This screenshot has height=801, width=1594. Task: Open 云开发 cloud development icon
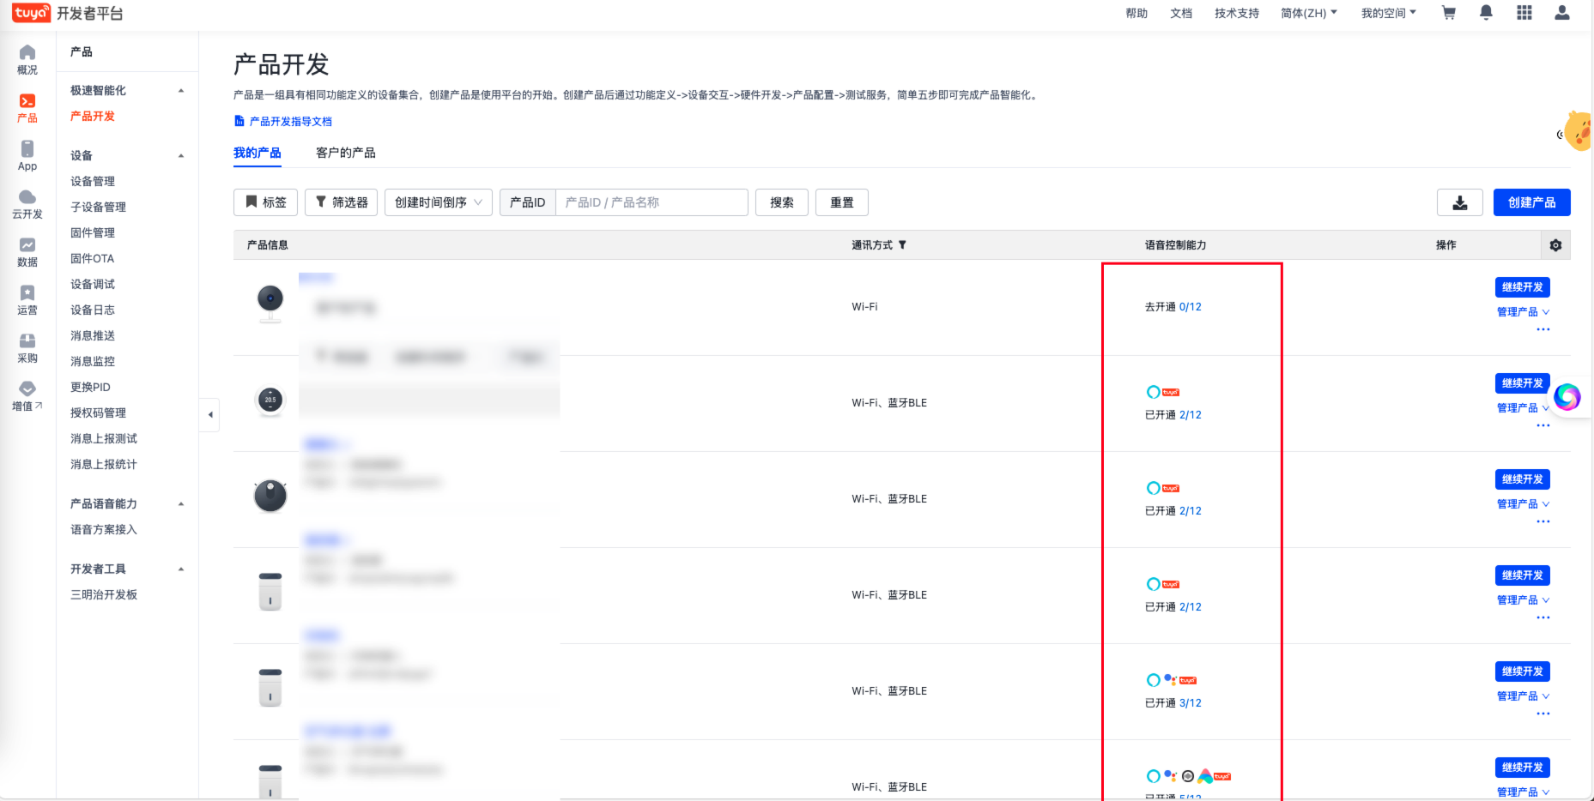(27, 203)
